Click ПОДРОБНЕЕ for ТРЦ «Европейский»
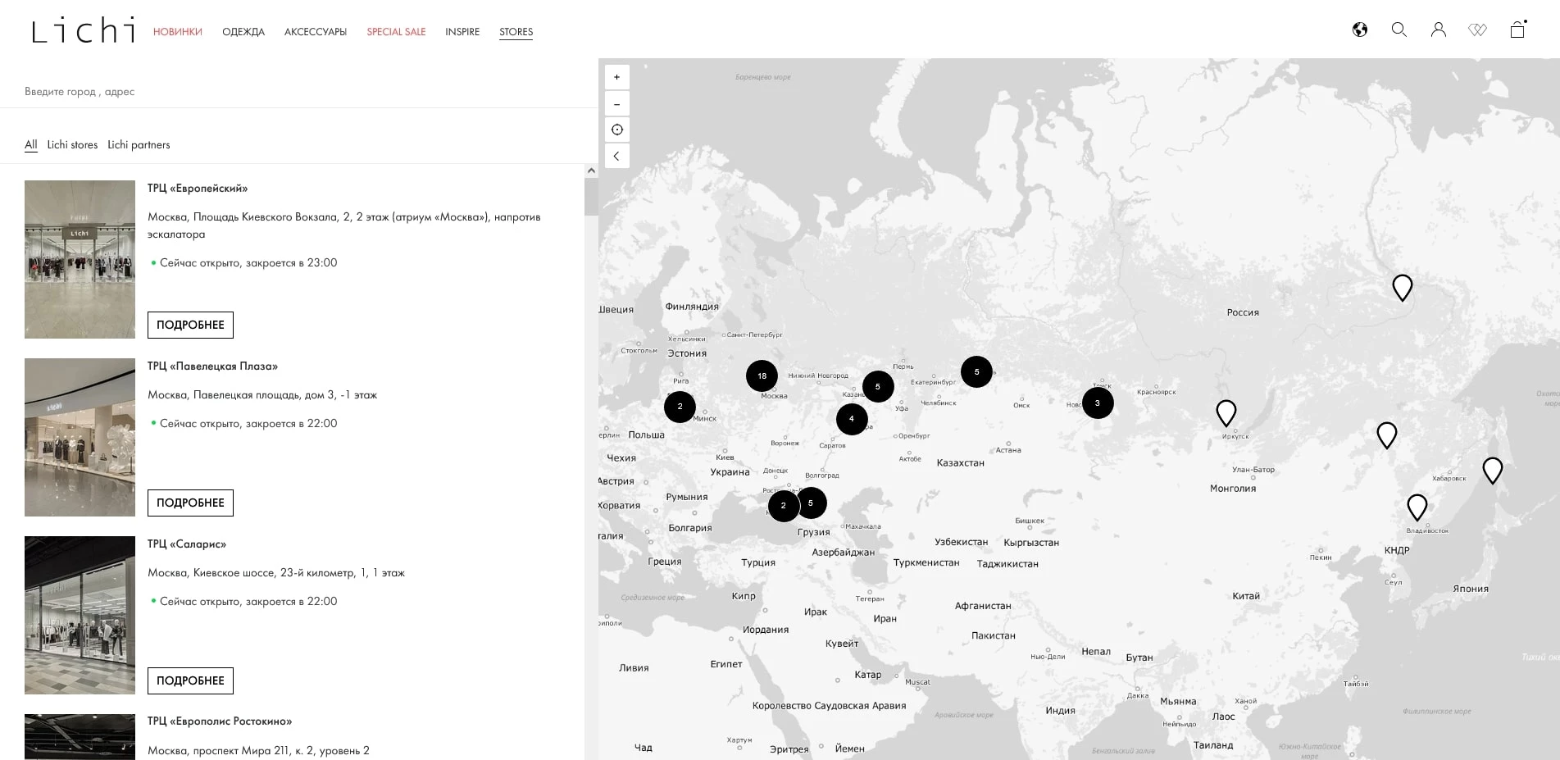1560x760 pixels. [x=190, y=325]
